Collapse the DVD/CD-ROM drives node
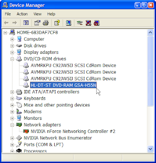Image resolution: width=156 pixels, height=163 pixels. pos(12,59)
